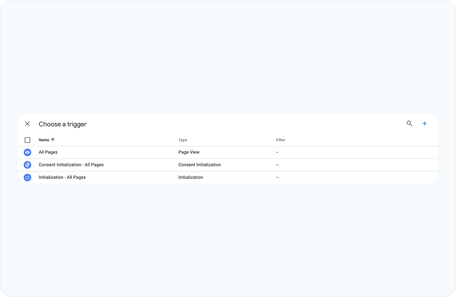The width and height of the screenshot is (456, 297).
Task: Click the sort arrow beside Name
Action: click(x=53, y=140)
